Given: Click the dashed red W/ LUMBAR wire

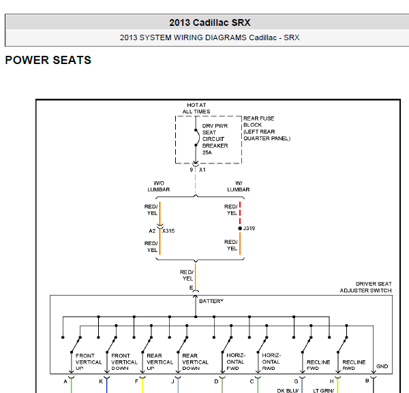Looking at the screenshot, I should pos(240,213).
